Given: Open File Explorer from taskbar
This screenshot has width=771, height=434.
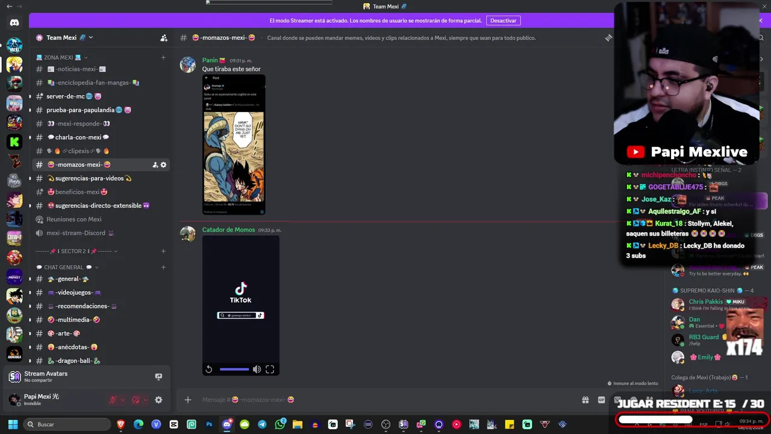Looking at the screenshot, I should click(x=298, y=424).
